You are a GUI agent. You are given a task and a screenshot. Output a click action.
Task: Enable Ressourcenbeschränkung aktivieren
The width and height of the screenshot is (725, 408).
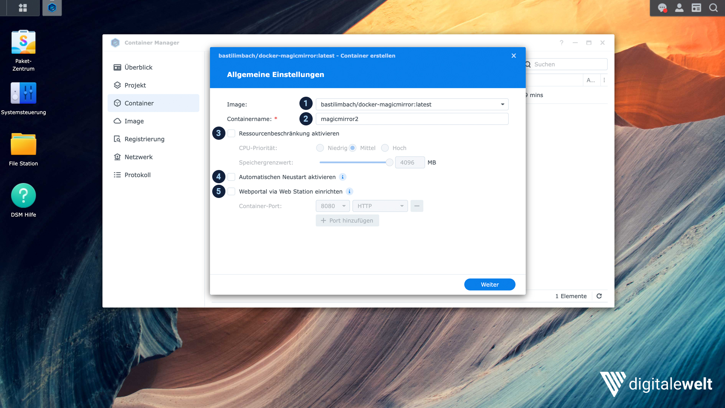[231, 133]
